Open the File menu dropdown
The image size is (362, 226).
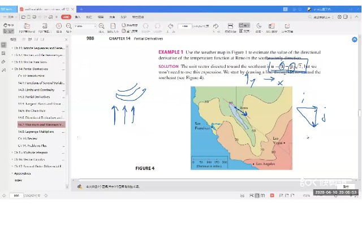pyautogui.click(x=10, y=17)
